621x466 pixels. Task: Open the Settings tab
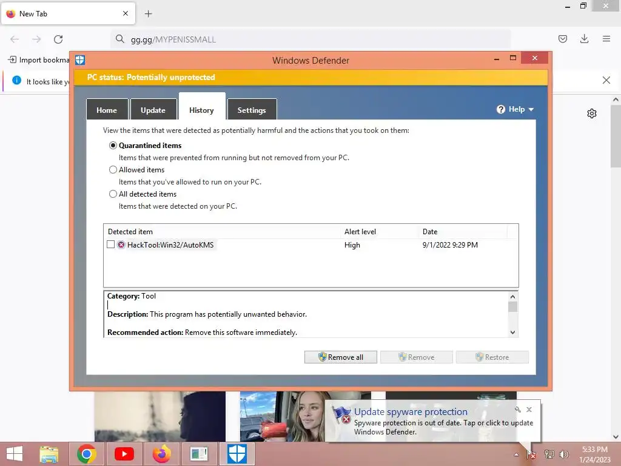click(252, 109)
